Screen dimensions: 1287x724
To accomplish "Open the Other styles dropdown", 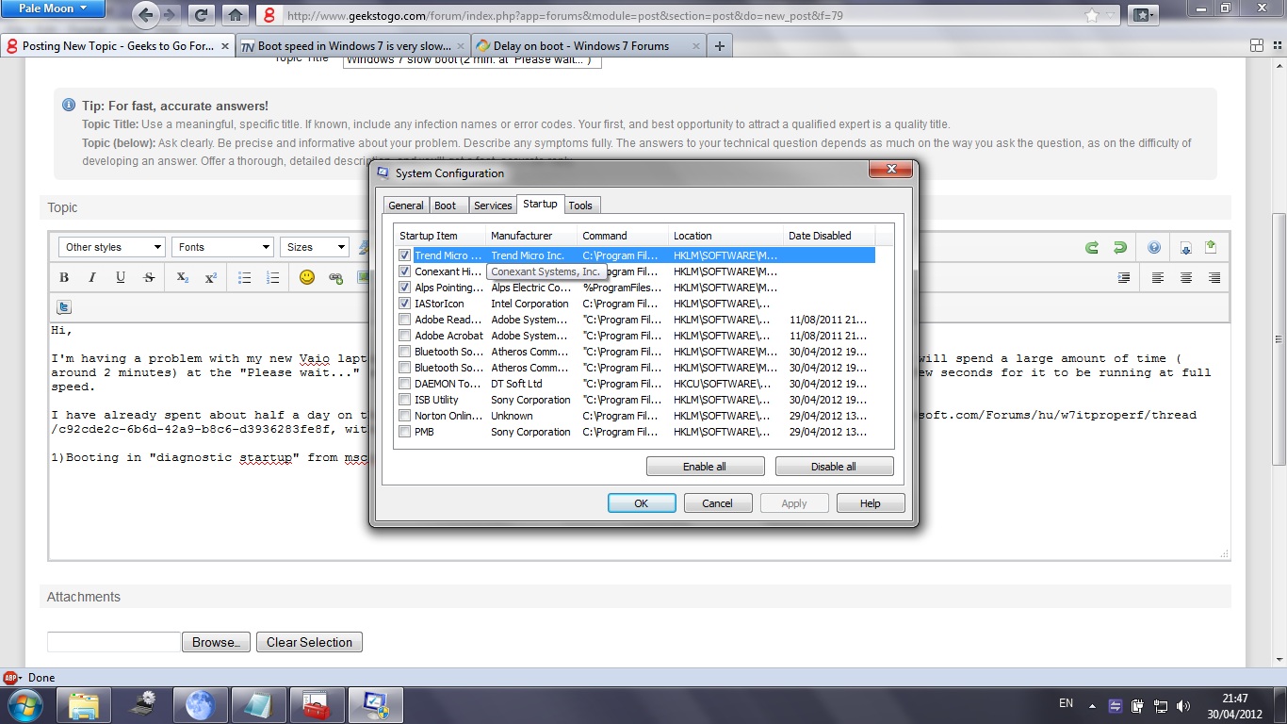I will pyautogui.click(x=112, y=247).
